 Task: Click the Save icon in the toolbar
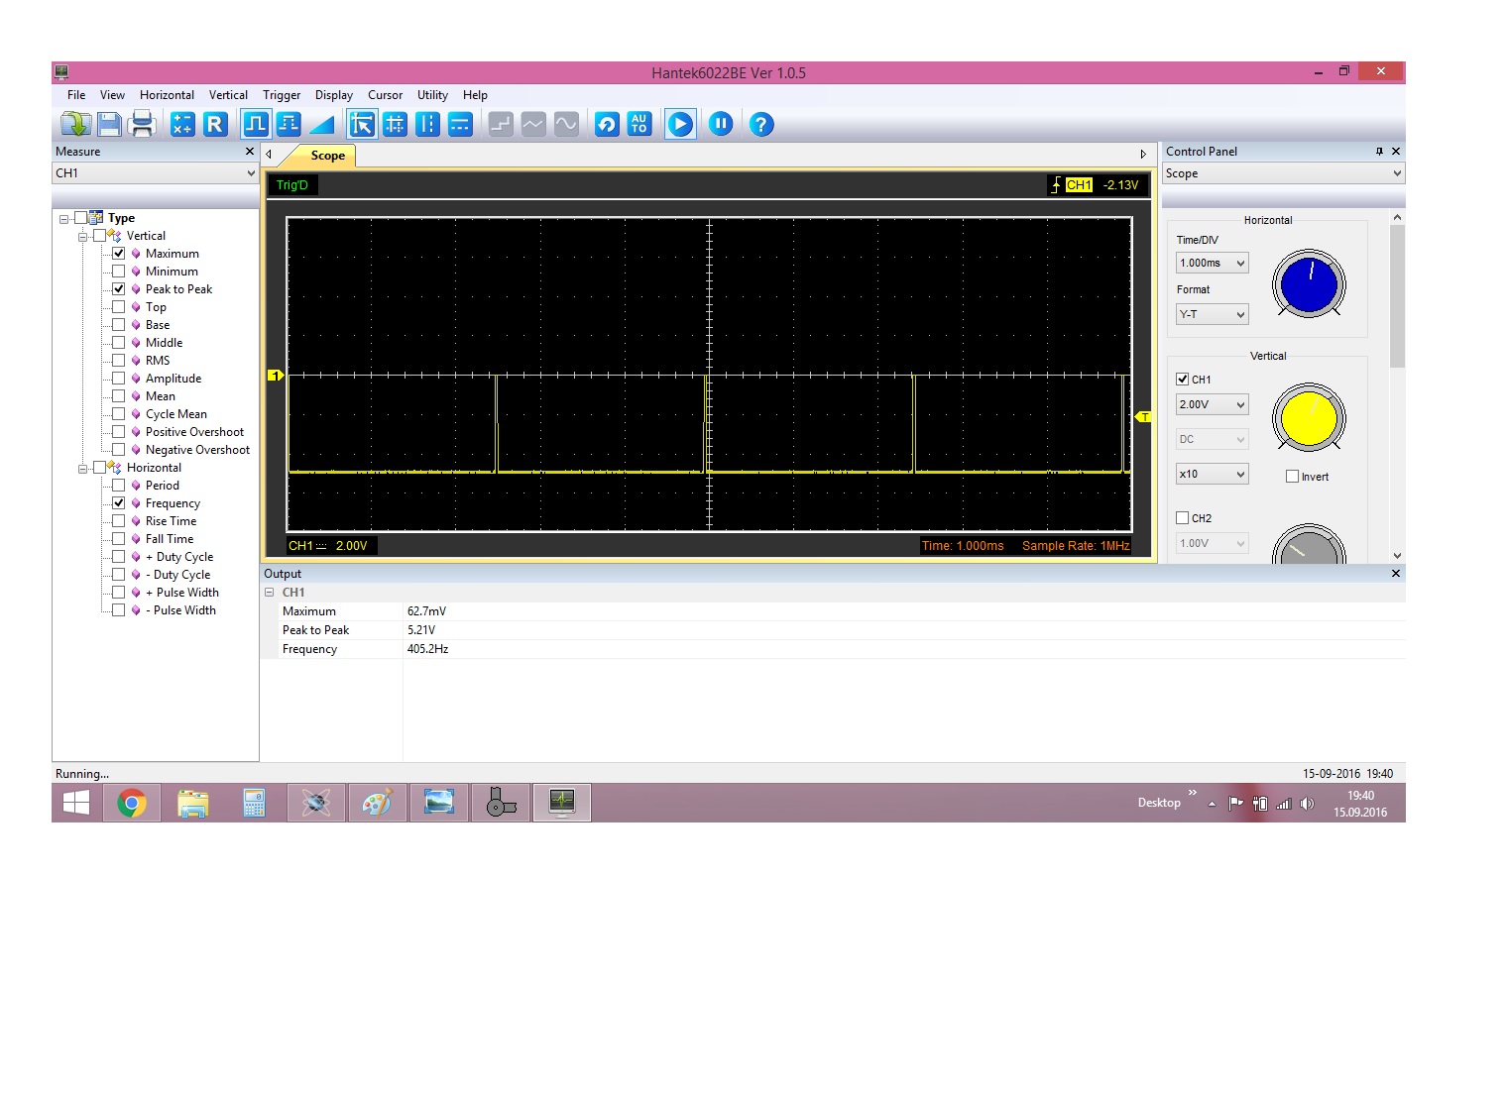109,124
